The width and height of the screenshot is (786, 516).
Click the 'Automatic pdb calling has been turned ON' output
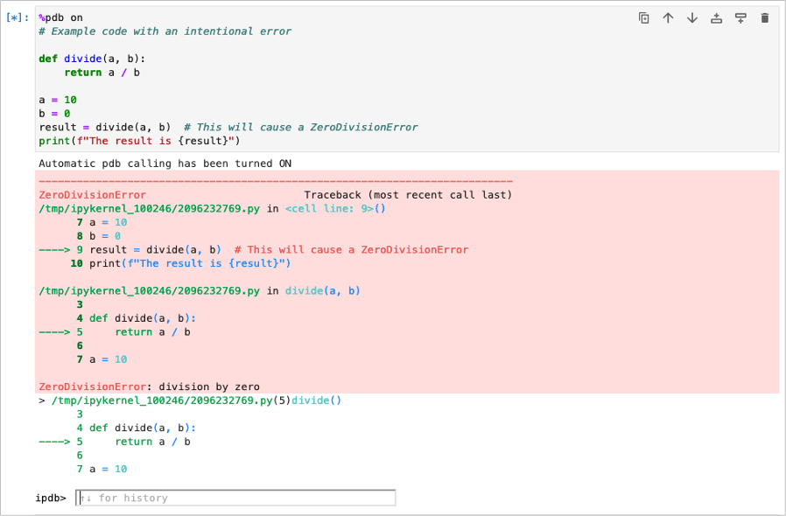[x=165, y=164]
